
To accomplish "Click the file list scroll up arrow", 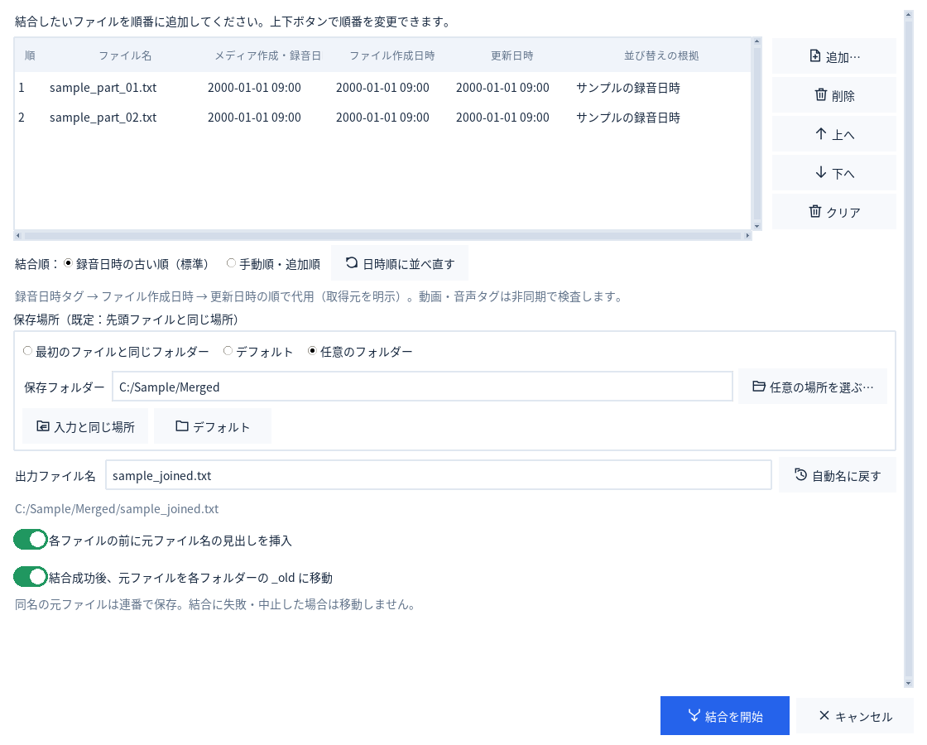I will coord(756,42).
